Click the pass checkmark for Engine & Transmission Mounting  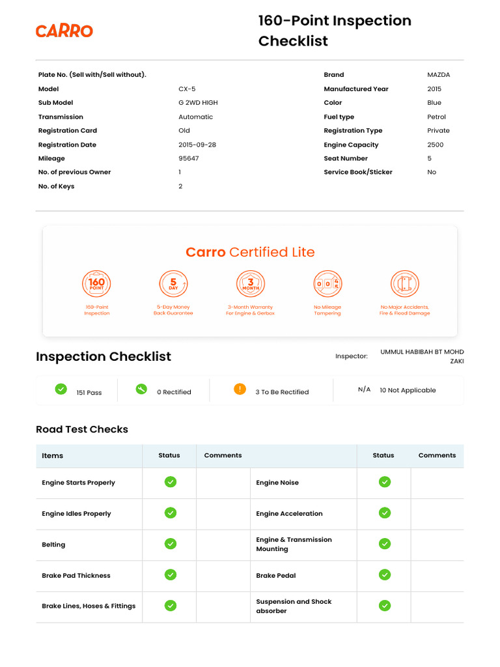[x=385, y=544]
